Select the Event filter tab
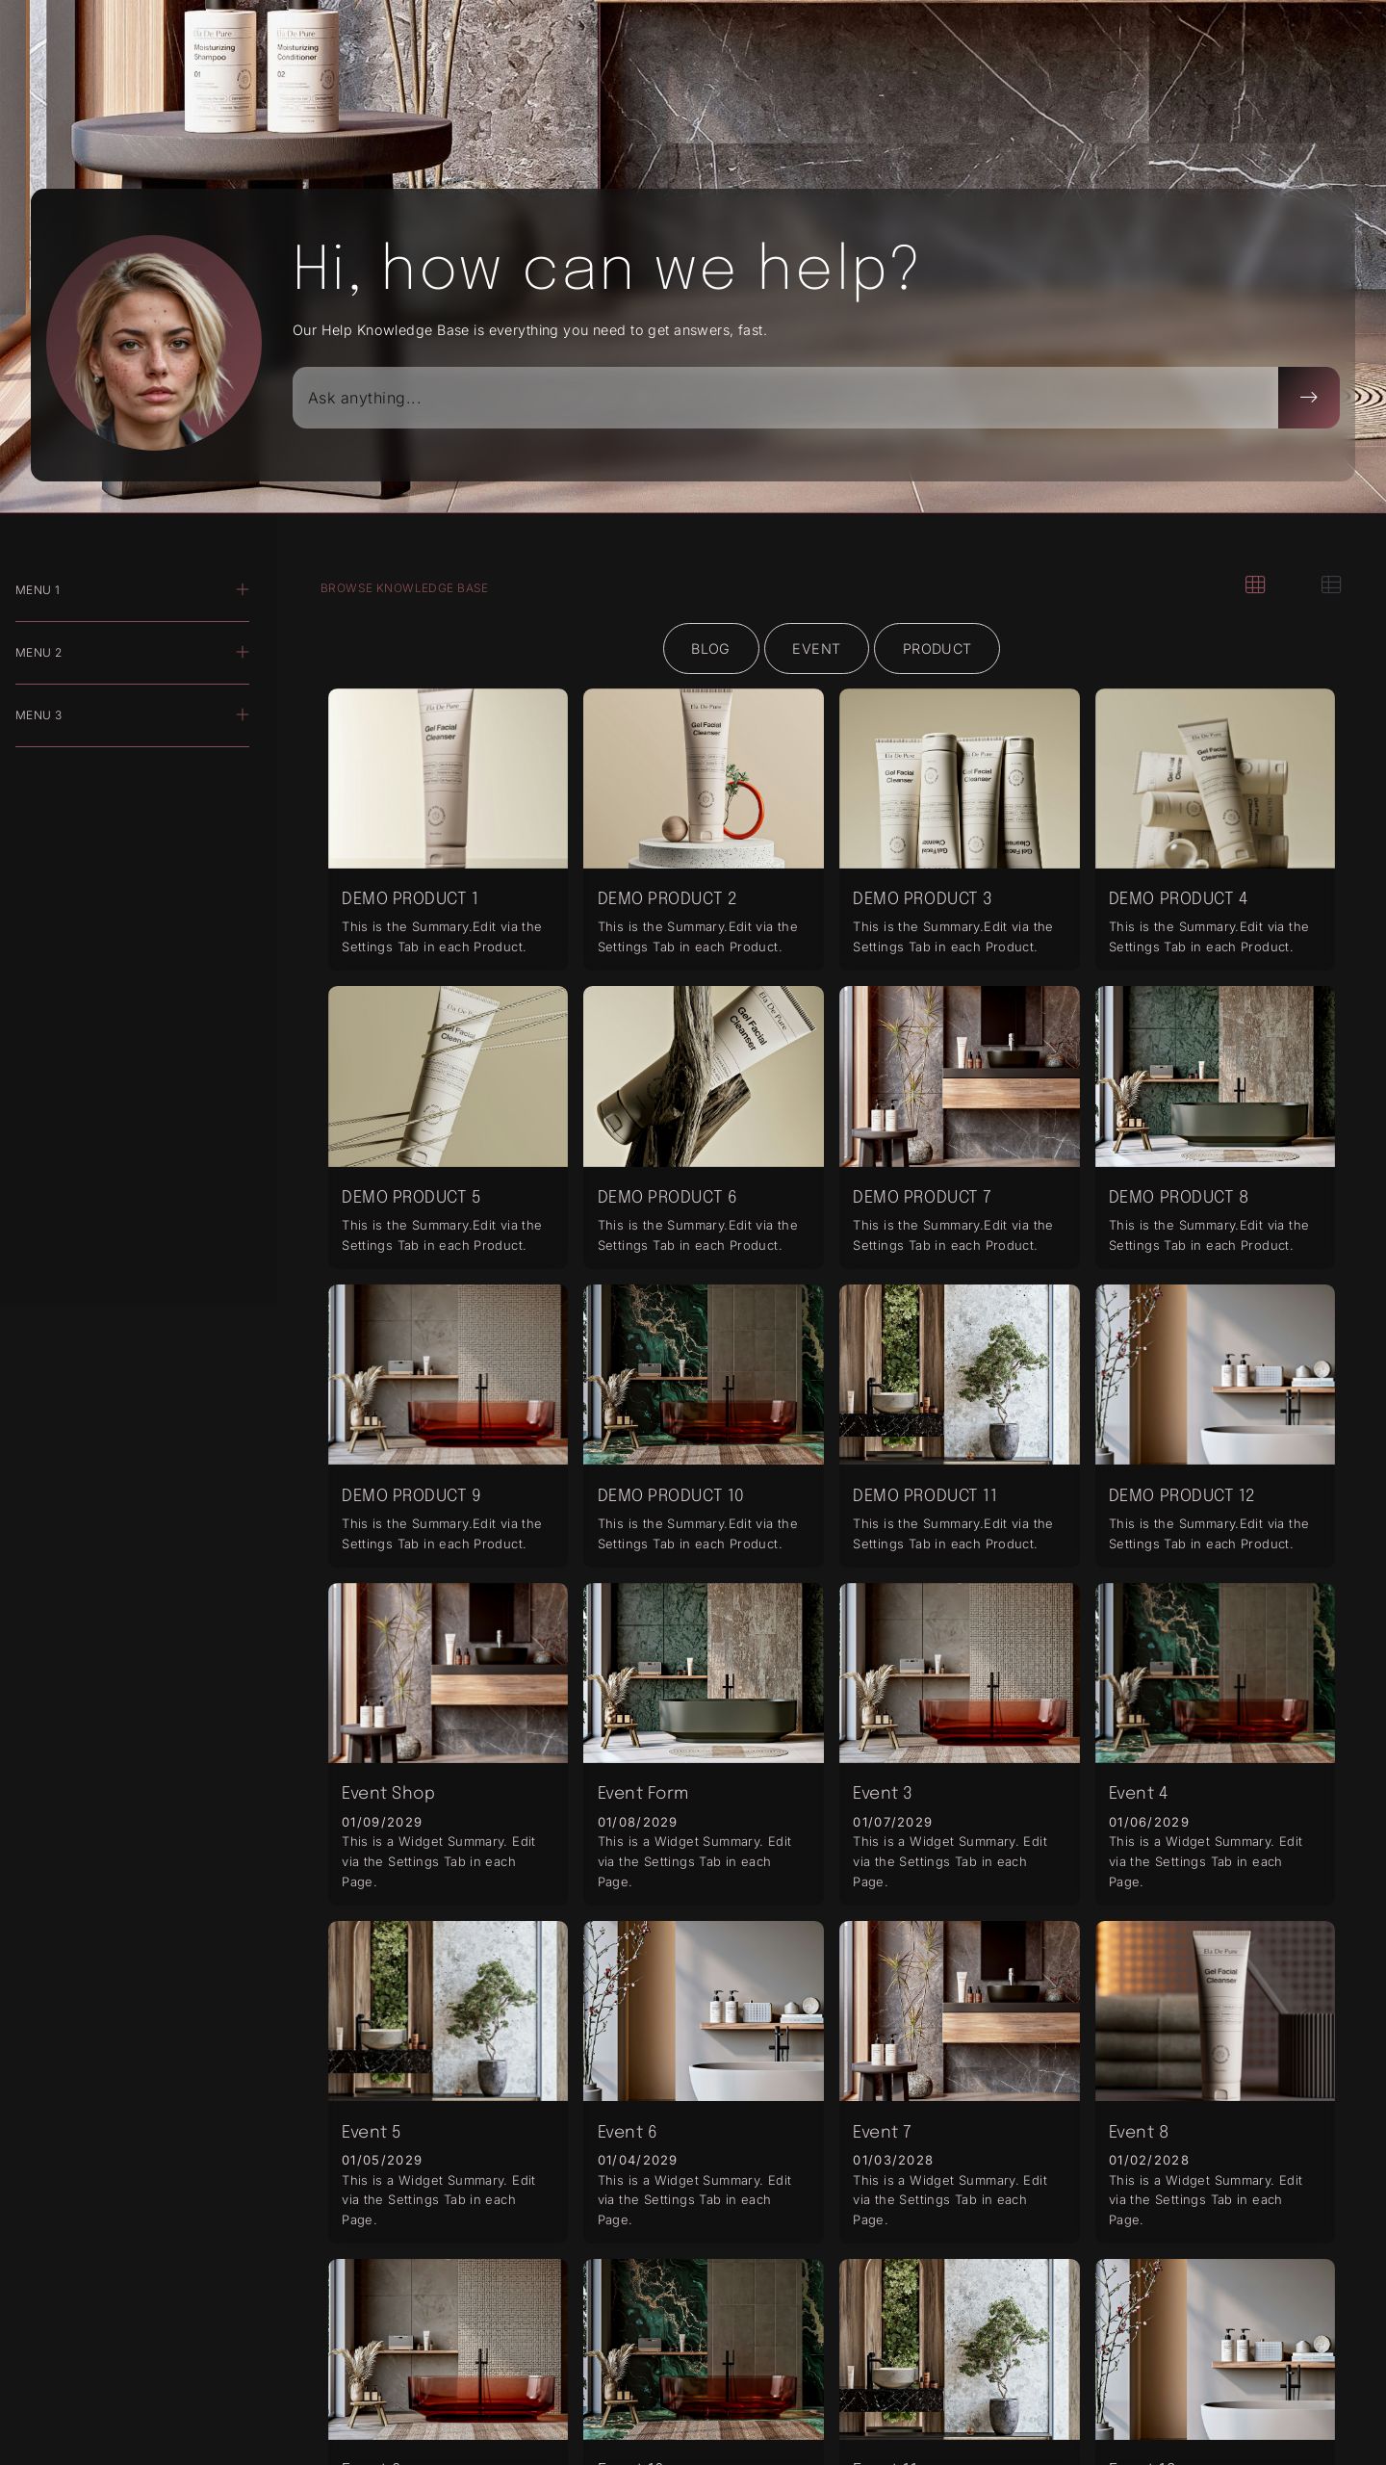The image size is (1386, 2465). point(816,649)
